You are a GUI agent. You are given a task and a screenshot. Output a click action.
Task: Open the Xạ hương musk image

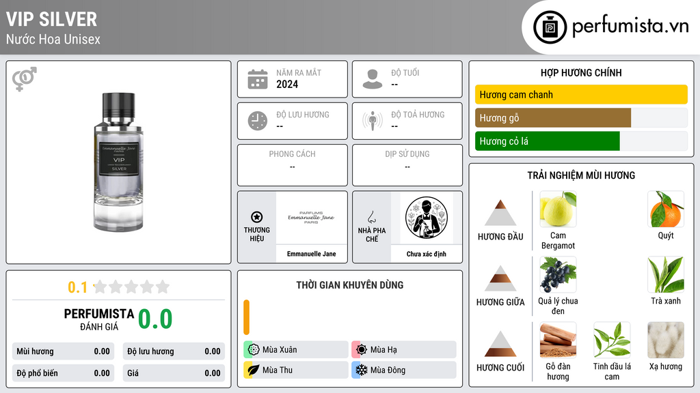pyautogui.click(x=666, y=340)
